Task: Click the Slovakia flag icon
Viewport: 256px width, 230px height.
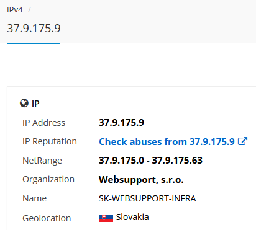Action: [106, 218]
